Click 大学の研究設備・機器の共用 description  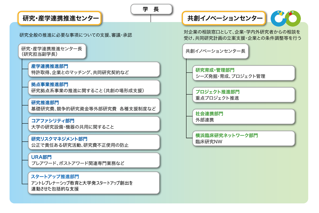73,127
